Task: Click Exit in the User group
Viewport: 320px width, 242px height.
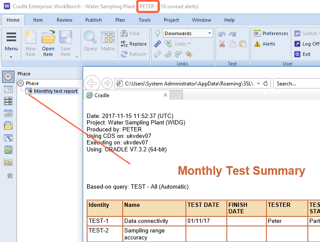Action: coord(303,54)
